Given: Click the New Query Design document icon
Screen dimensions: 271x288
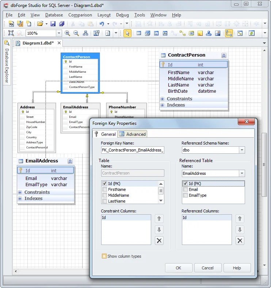Looking at the screenshot, I should [x=20, y=24].
